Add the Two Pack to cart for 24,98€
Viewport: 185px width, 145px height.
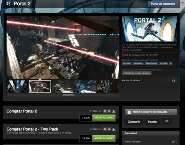click(x=104, y=138)
